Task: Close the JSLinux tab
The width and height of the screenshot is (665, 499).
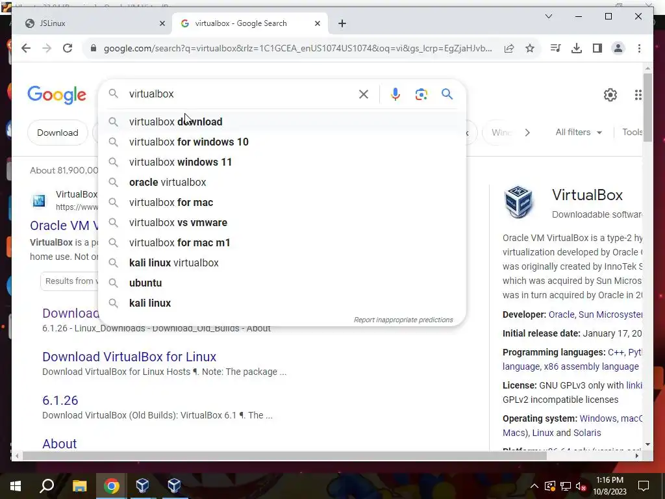Action: click(x=162, y=23)
